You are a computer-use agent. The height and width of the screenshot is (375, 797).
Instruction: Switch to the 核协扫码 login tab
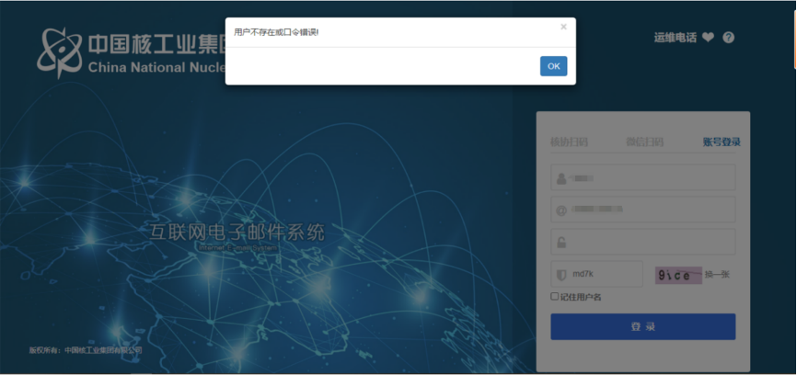tap(569, 142)
